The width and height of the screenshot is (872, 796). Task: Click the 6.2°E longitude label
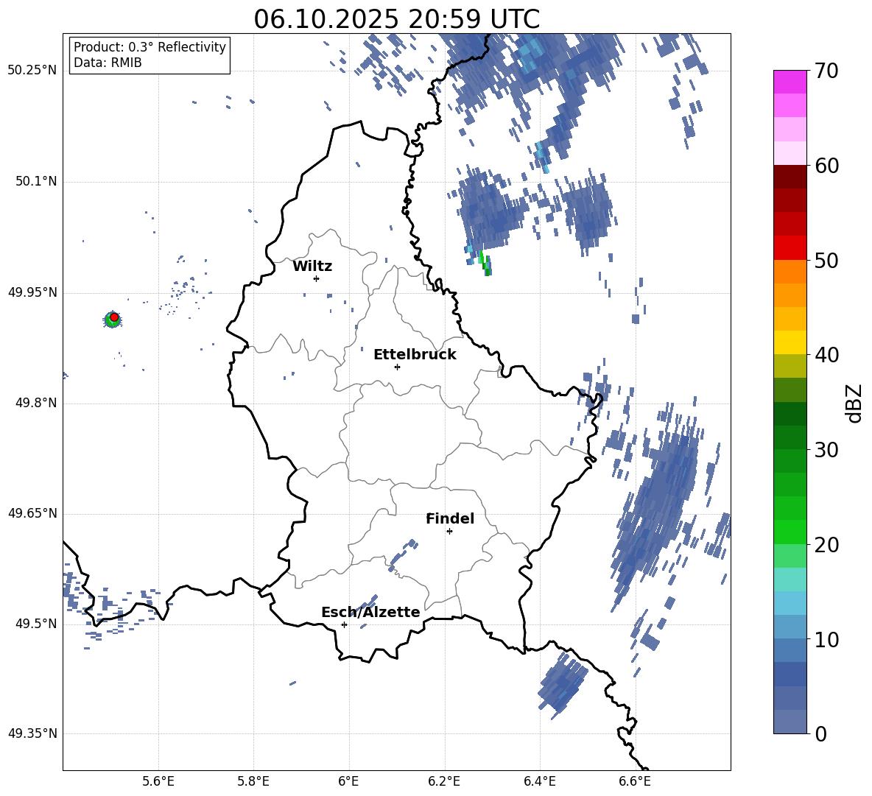click(444, 781)
